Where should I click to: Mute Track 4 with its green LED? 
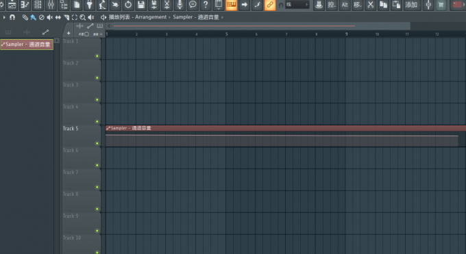pos(97,121)
